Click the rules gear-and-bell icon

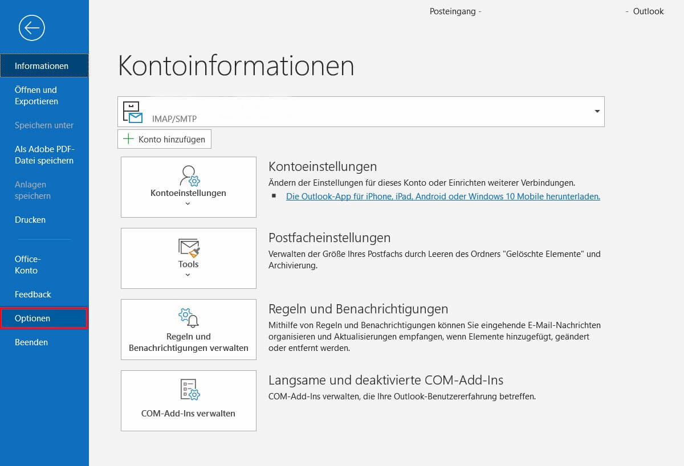point(189,318)
